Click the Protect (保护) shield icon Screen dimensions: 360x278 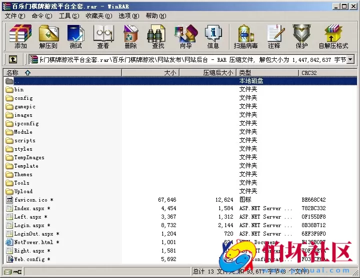301,36
